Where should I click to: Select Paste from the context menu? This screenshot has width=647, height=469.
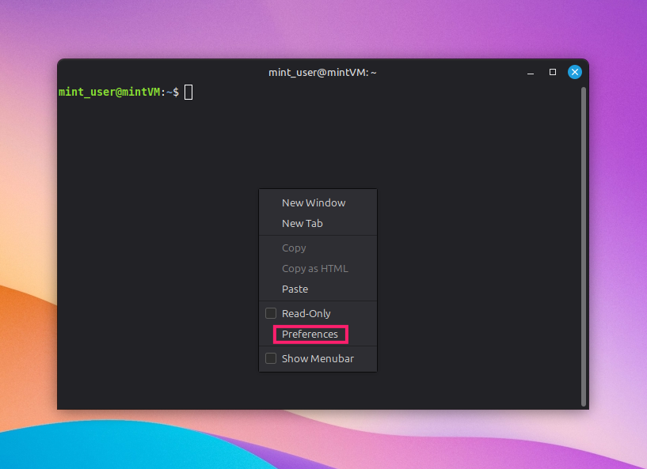(x=318, y=289)
